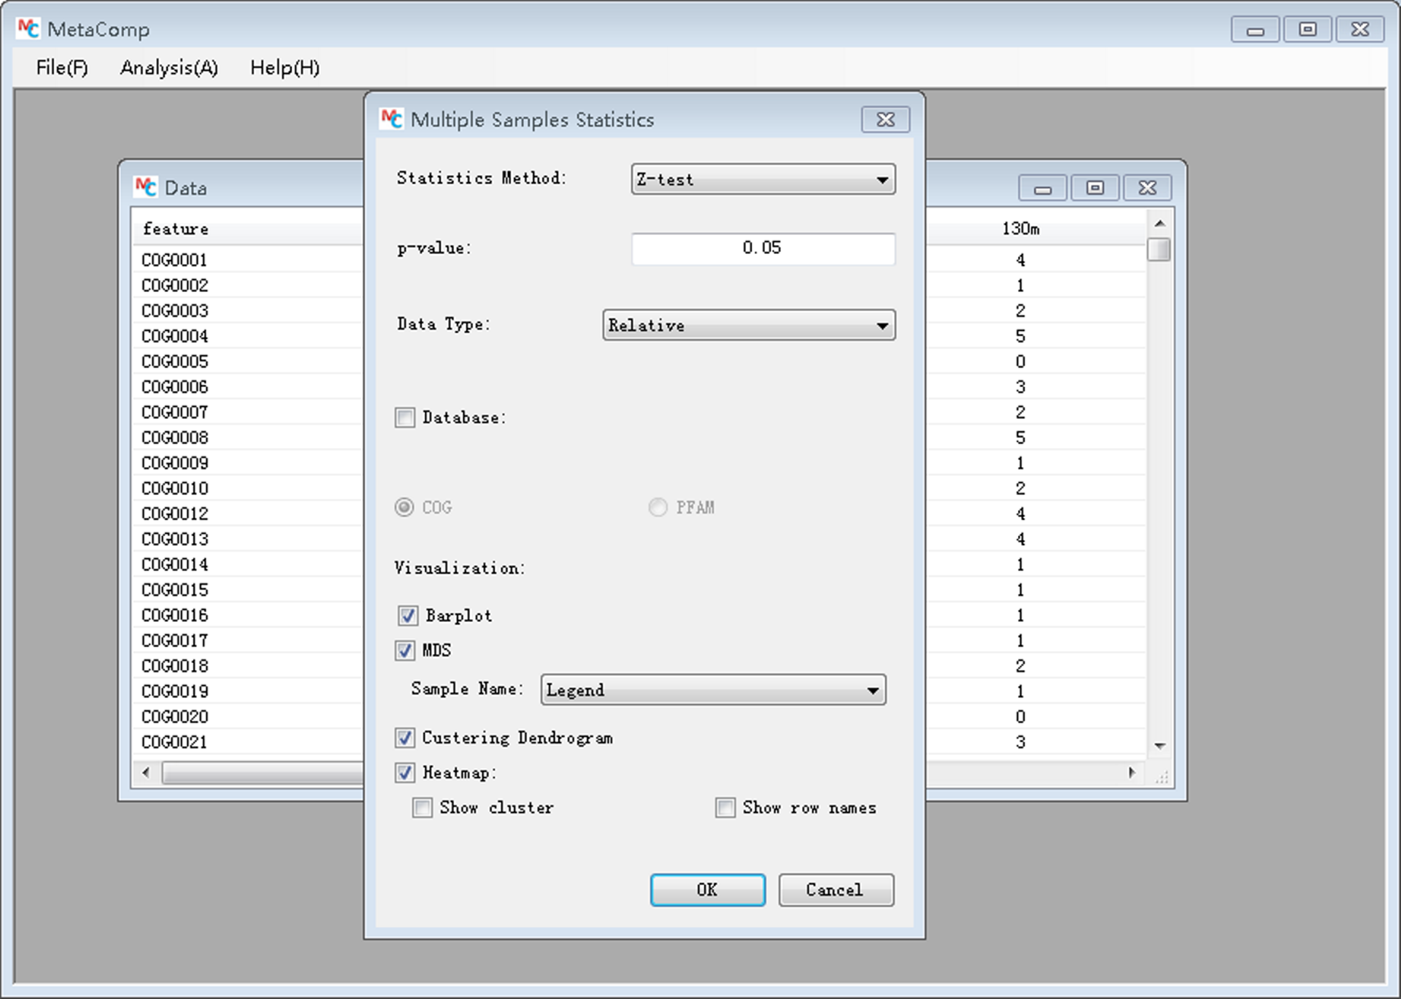Click the Data window scroll-down arrow
Screen dimensions: 1401x999
(x=1160, y=745)
